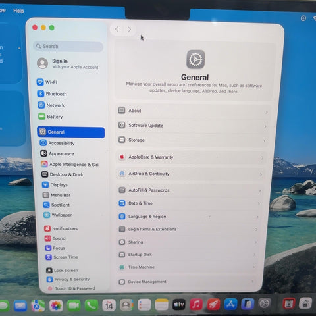This screenshot has height=316, width=316.
Task: Open AppleCare & Warranty row
Action: 192,157
